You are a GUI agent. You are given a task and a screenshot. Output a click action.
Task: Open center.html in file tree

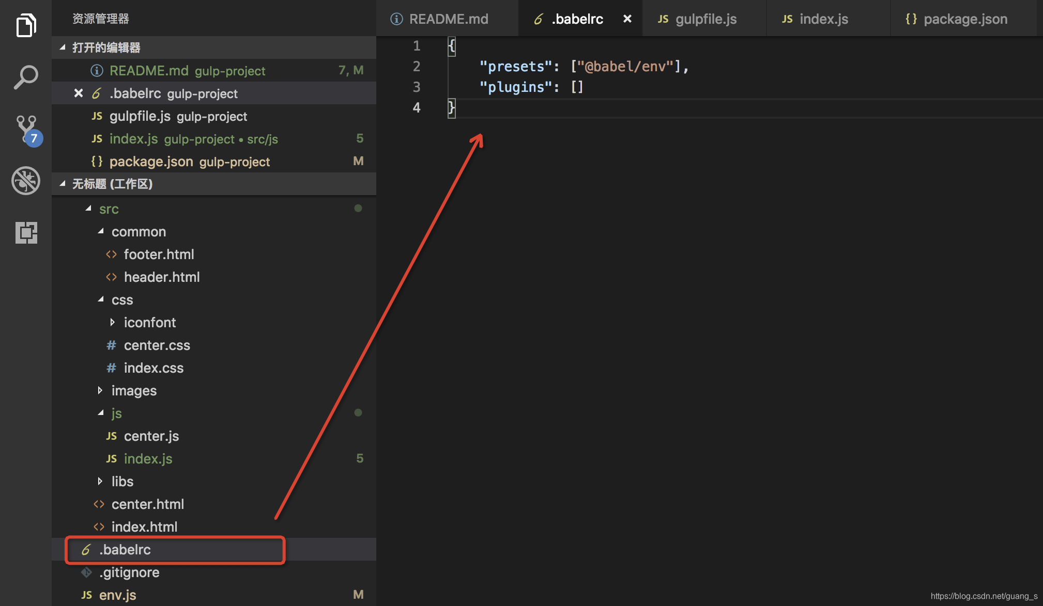[214, 504]
